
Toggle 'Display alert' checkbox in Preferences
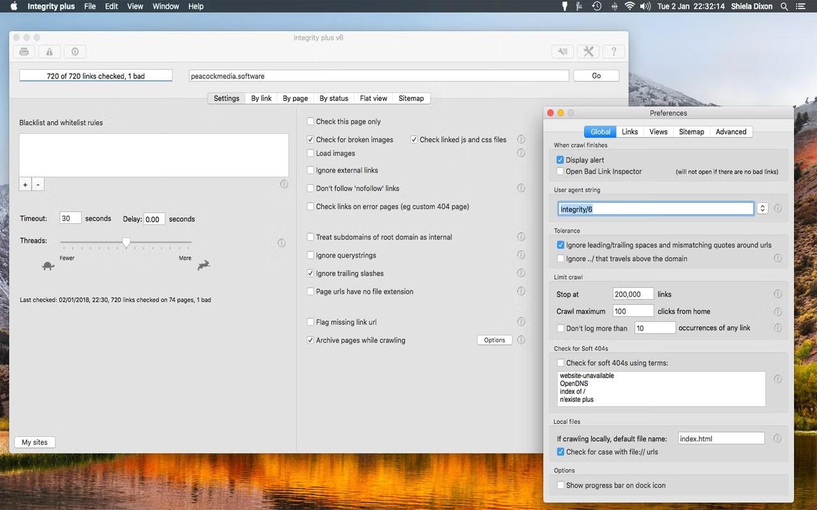click(560, 160)
